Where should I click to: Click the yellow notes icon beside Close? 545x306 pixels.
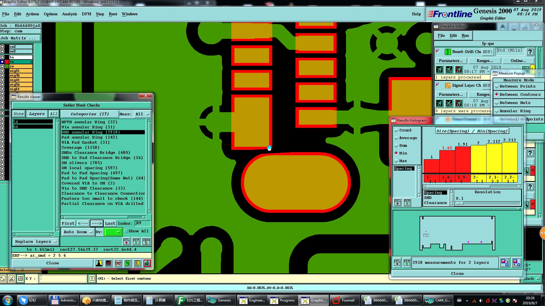[137, 263]
